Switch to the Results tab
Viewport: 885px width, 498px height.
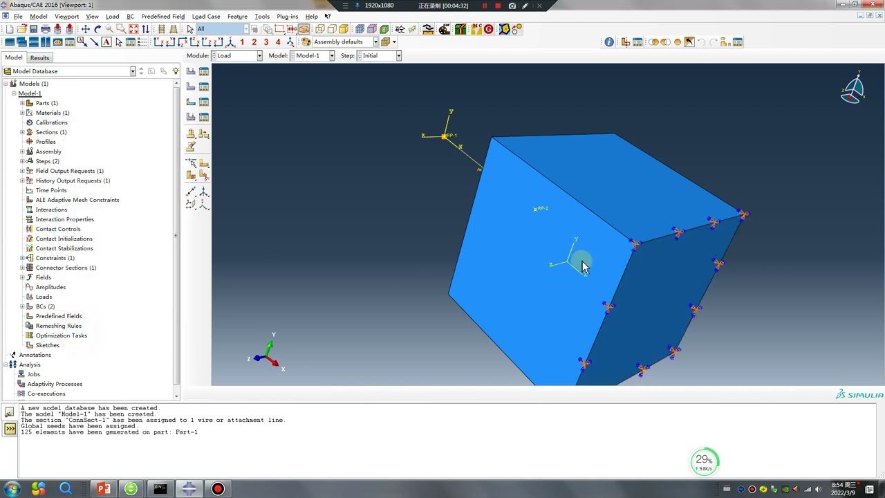click(x=39, y=58)
